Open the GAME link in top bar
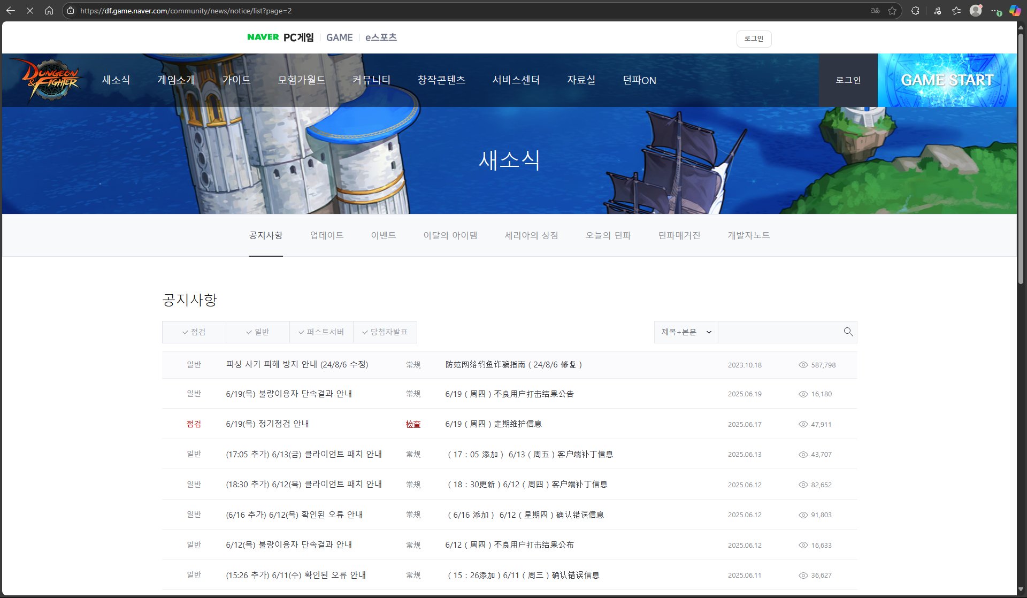The width and height of the screenshot is (1027, 598). tap(339, 37)
